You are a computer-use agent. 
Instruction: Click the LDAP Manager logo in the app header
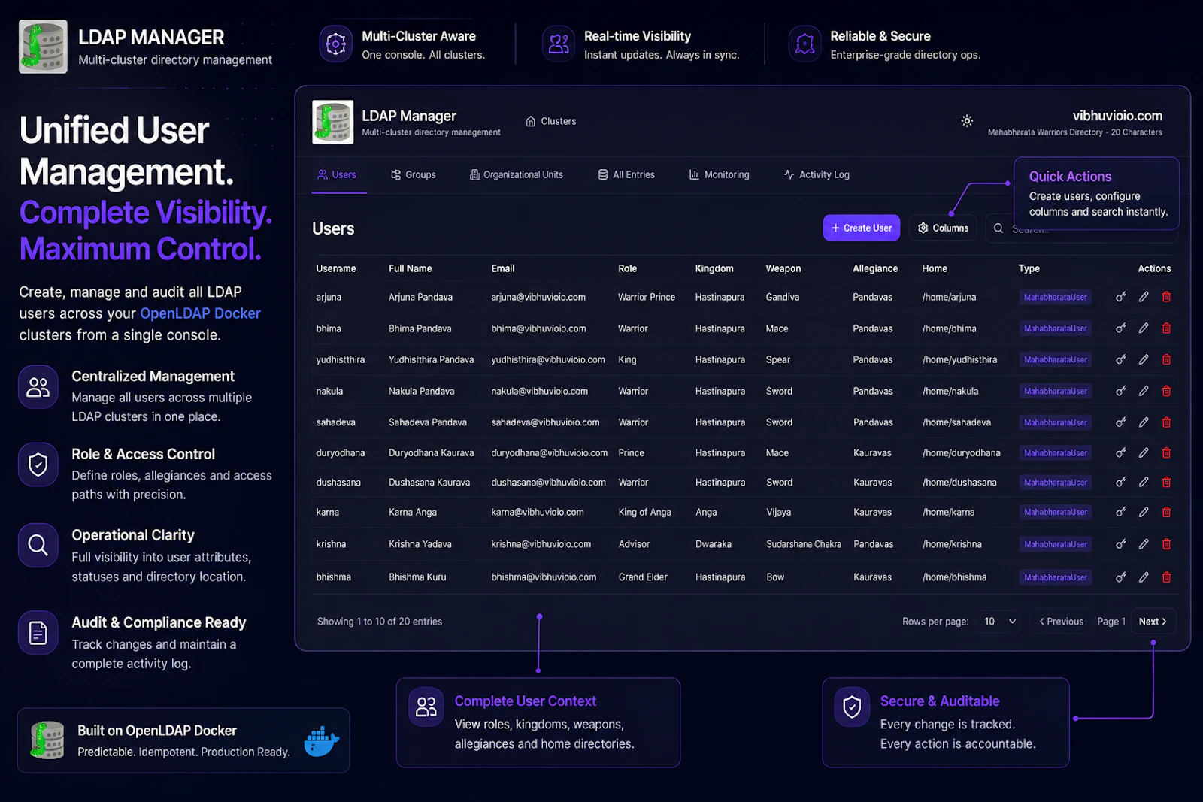click(332, 122)
